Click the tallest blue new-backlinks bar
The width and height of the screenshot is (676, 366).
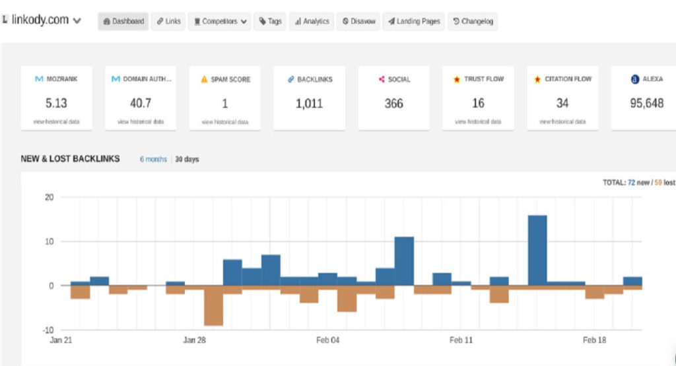[537, 250]
